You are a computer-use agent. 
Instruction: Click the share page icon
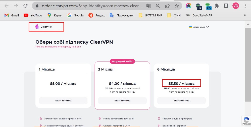click(167, 6)
